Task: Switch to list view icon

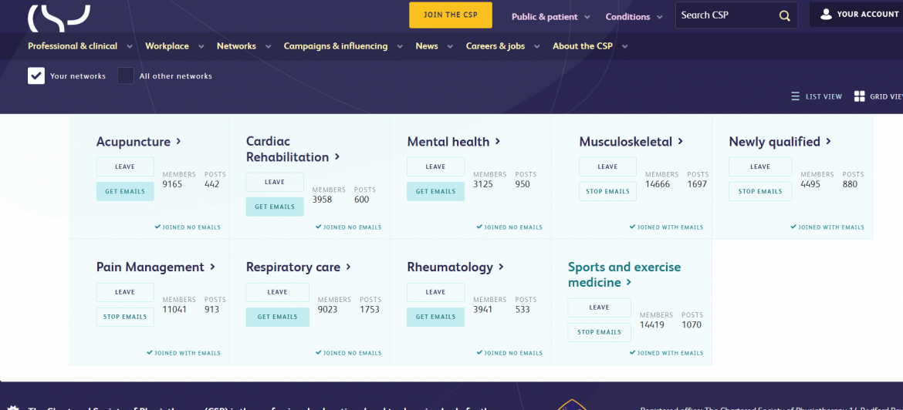Action: click(x=796, y=96)
